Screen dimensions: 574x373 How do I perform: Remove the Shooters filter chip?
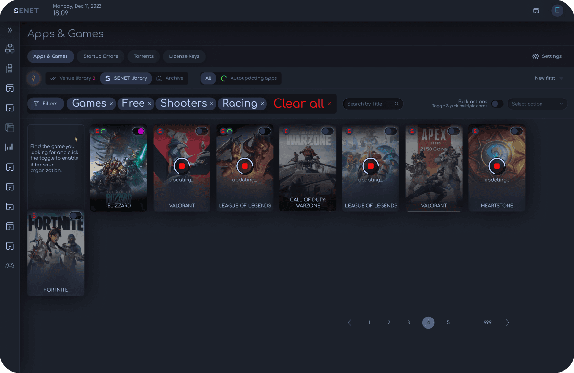(212, 104)
